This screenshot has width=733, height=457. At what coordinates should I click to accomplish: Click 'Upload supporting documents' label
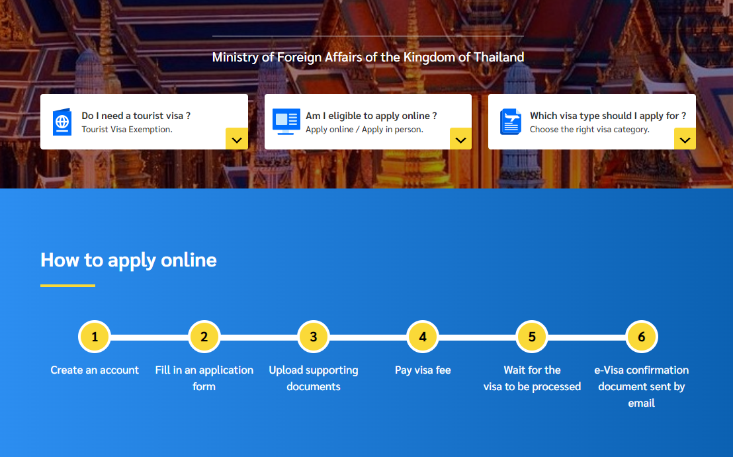coord(313,378)
